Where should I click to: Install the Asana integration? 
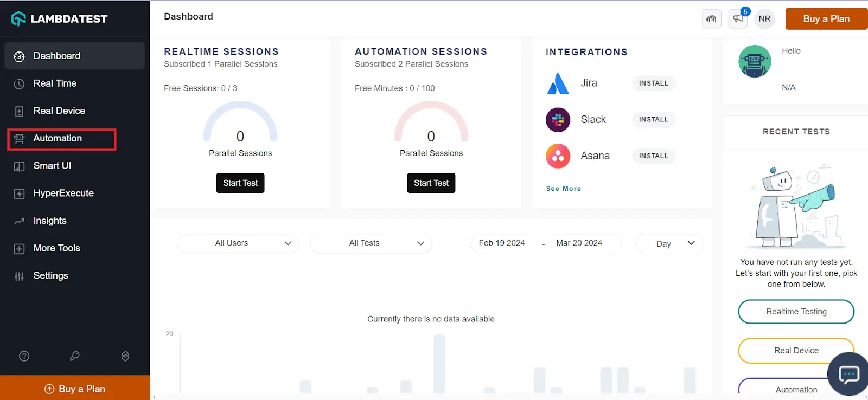pyautogui.click(x=654, y=156)
